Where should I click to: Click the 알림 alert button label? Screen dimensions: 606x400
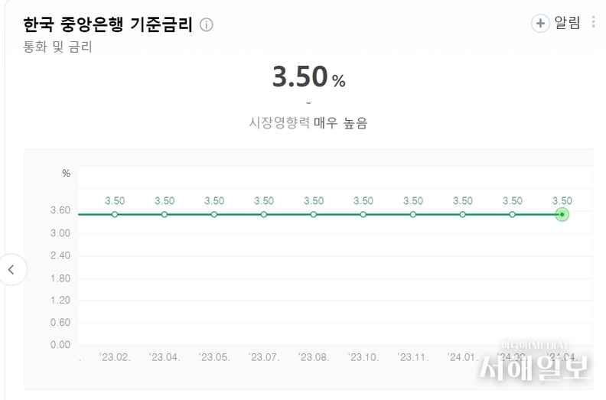[567, 23]
